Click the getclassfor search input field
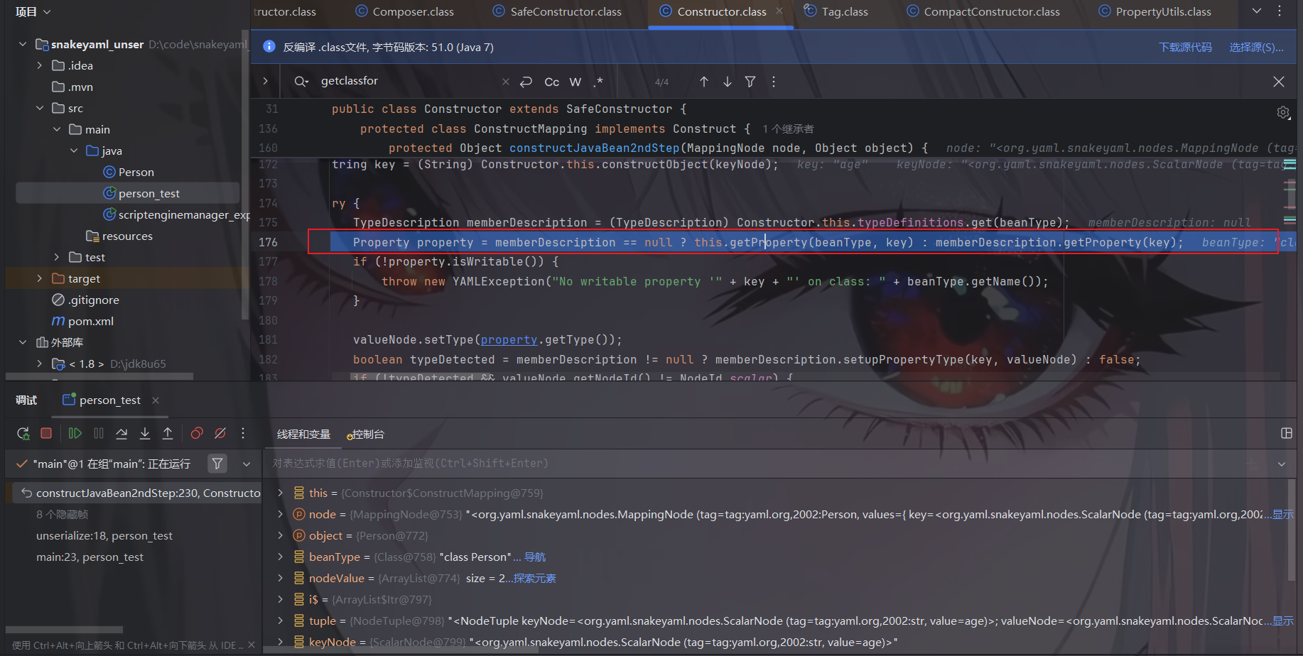 click(x=409, y=82)
